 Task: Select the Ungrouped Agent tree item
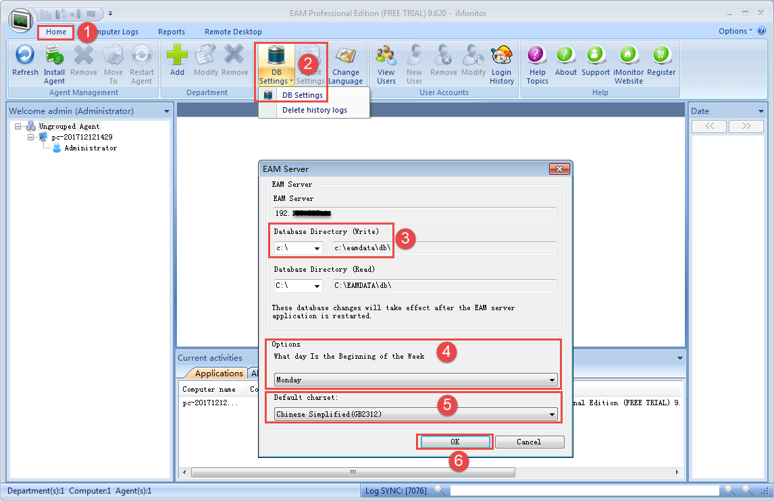coord(69,126)
